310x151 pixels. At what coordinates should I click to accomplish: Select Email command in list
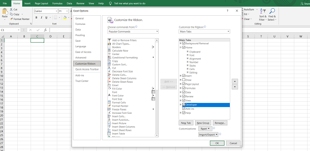click(131, 85)
